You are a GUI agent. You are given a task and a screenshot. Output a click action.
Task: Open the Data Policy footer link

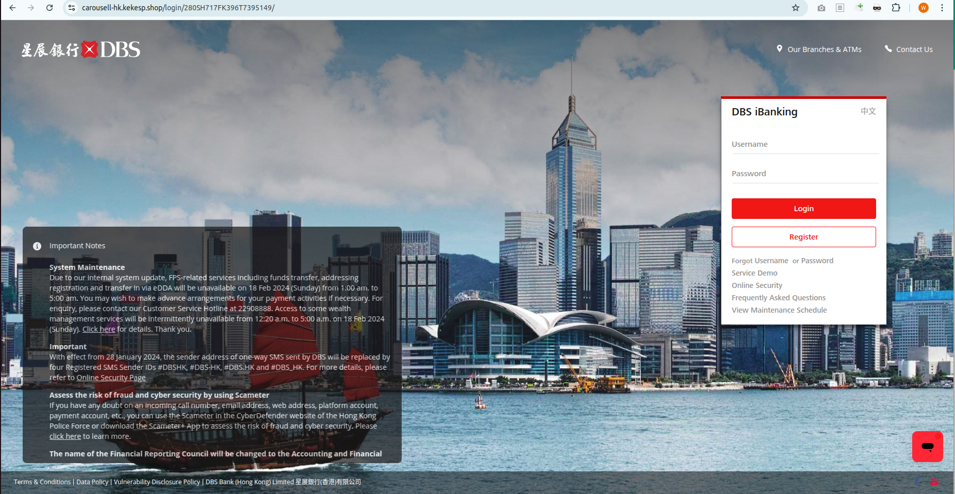pyautogui.click(x=92, y=482)
